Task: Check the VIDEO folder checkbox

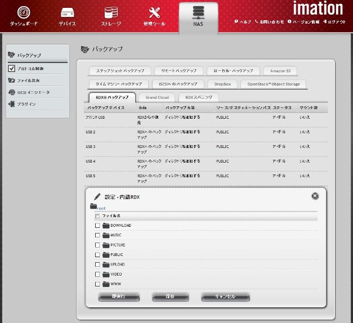Action: 97,275
